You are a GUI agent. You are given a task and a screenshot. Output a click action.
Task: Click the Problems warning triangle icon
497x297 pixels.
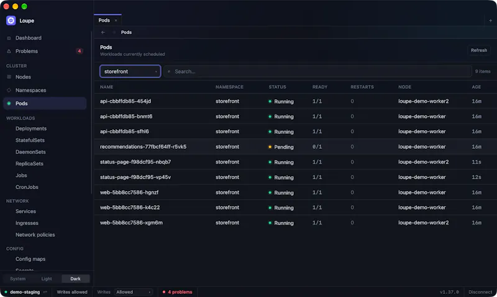point(9,51)
